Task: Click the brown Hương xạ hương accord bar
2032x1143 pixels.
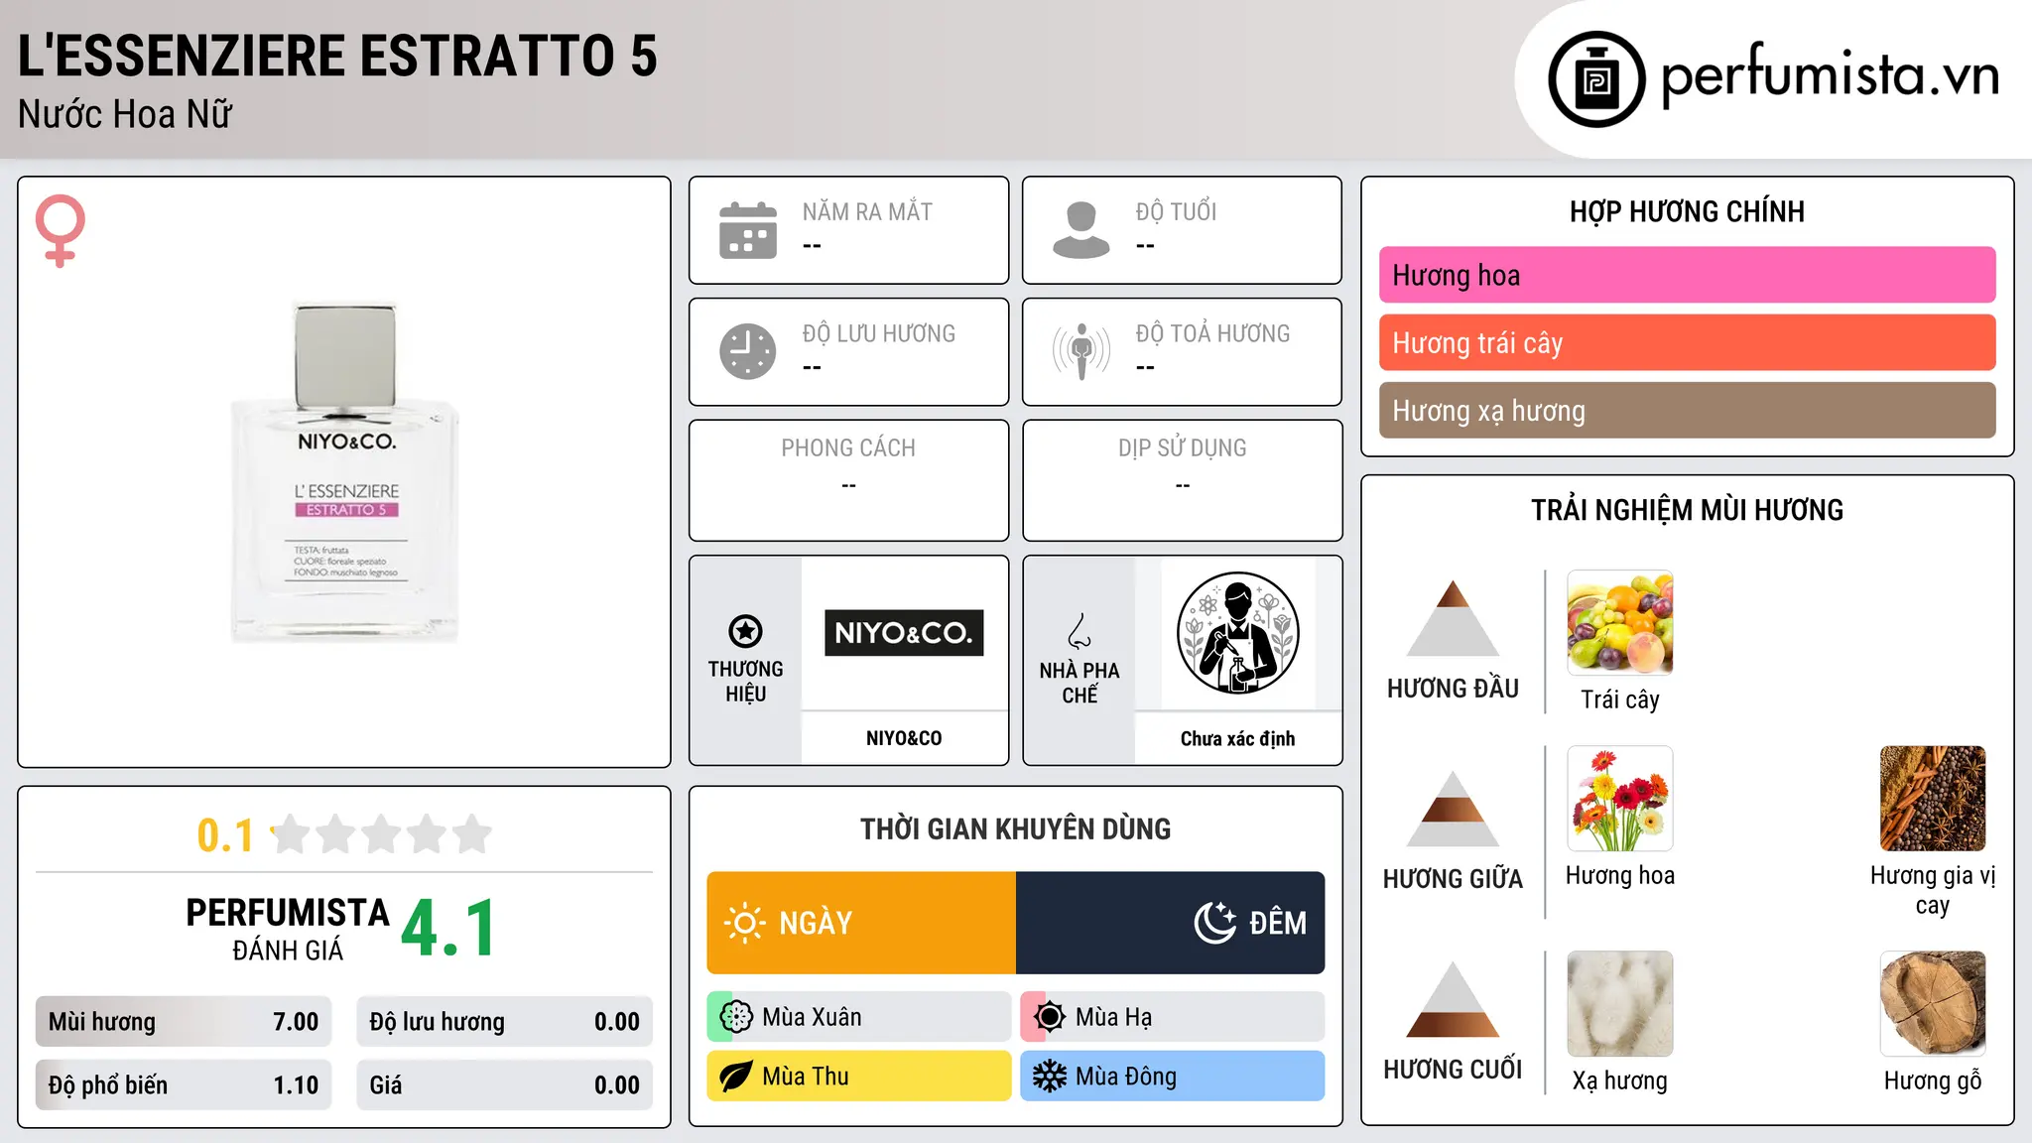Action: click(x=1687, y=410)
